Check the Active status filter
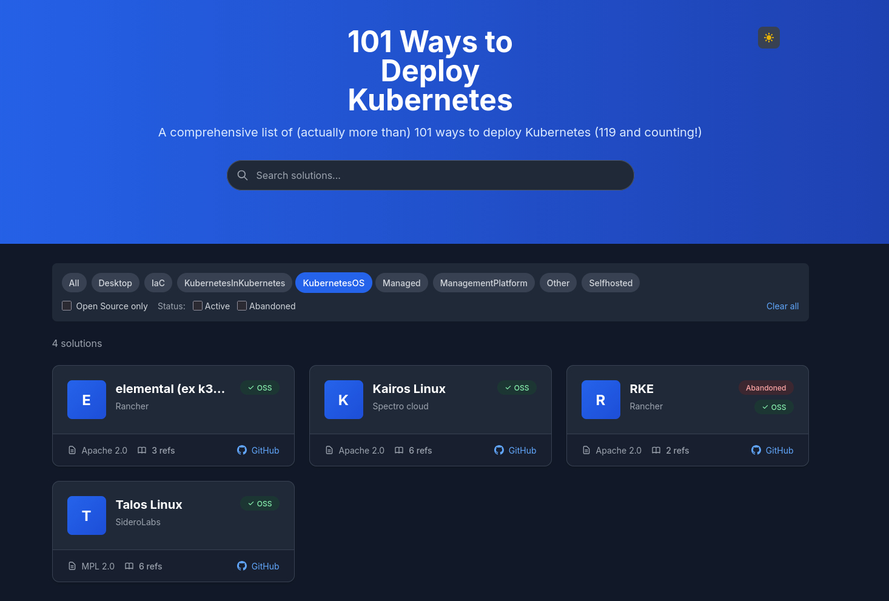 (x=198, y=306)
